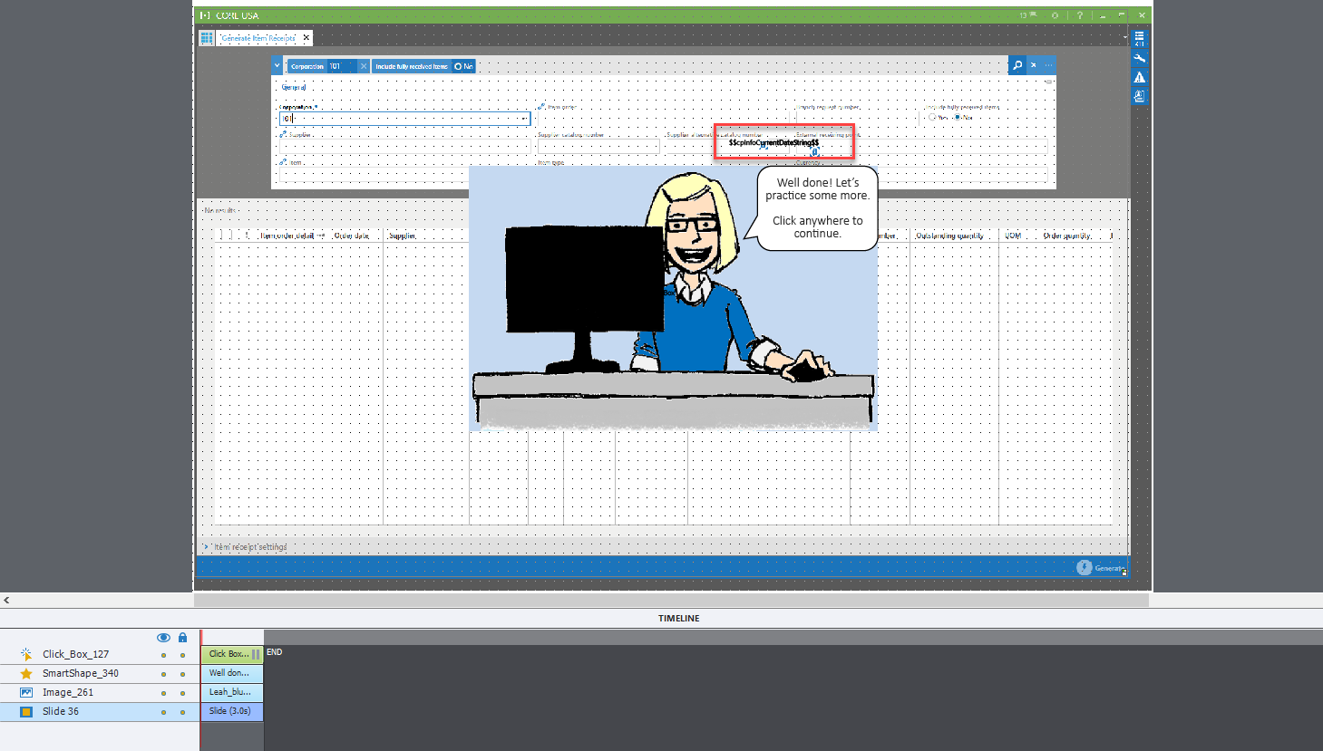Collapse the filter bar chevron
Screen dimensions: 1323x751
(277, 65)
